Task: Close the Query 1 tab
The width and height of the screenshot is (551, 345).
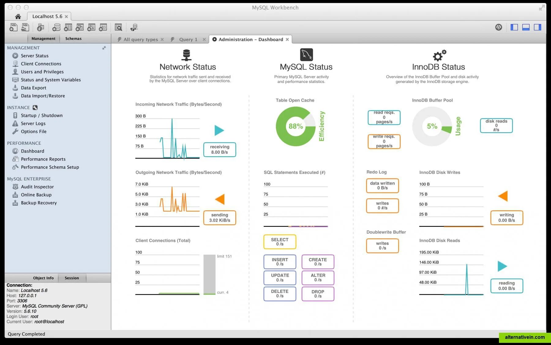Action: [x=204, y=39]
